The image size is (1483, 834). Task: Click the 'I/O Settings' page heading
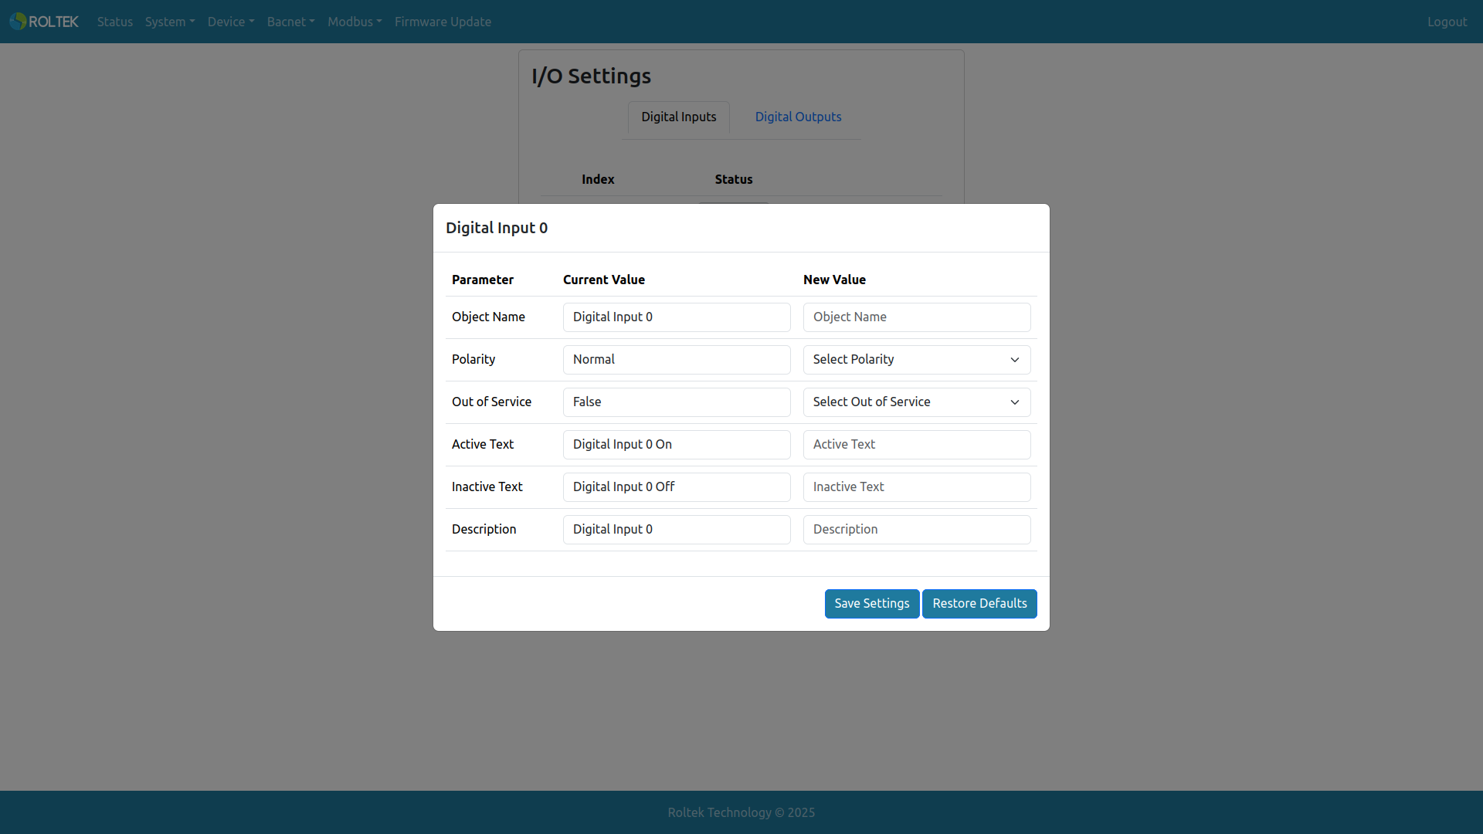[x=591, y=76]
